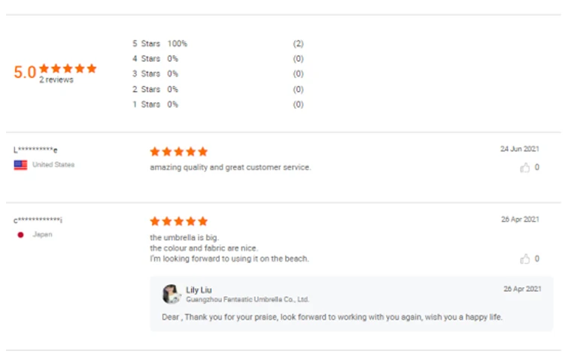565x354 pixels.
Task: Open the Guangzhou Fantastic Umbrella Co., Ltd. link
Action: [248, 299]
